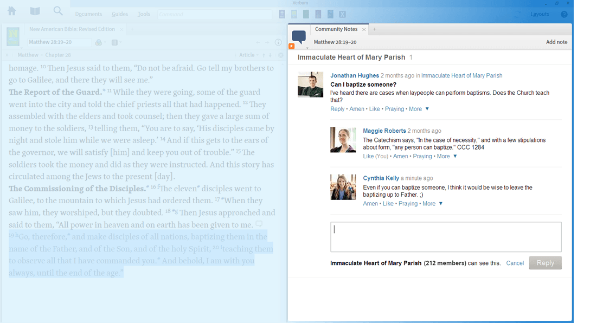Click the X shortcut icon in toolbar
Viewport: 603px width, 323px height.
[x=342, y=14]
